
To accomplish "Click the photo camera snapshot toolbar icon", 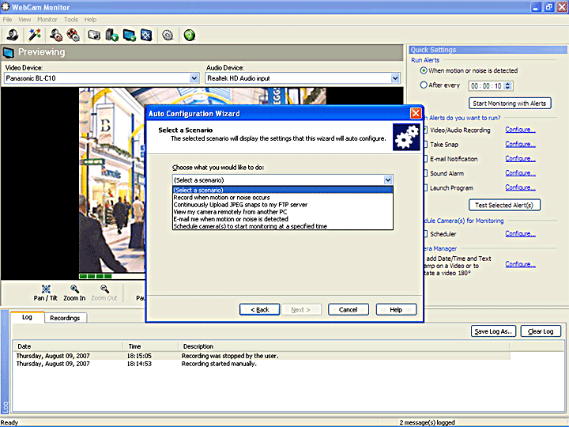I will click(94, 36).
